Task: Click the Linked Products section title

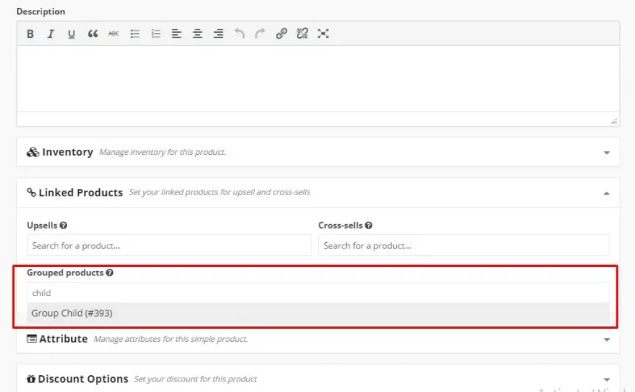Action: click(x=81, y=193)
